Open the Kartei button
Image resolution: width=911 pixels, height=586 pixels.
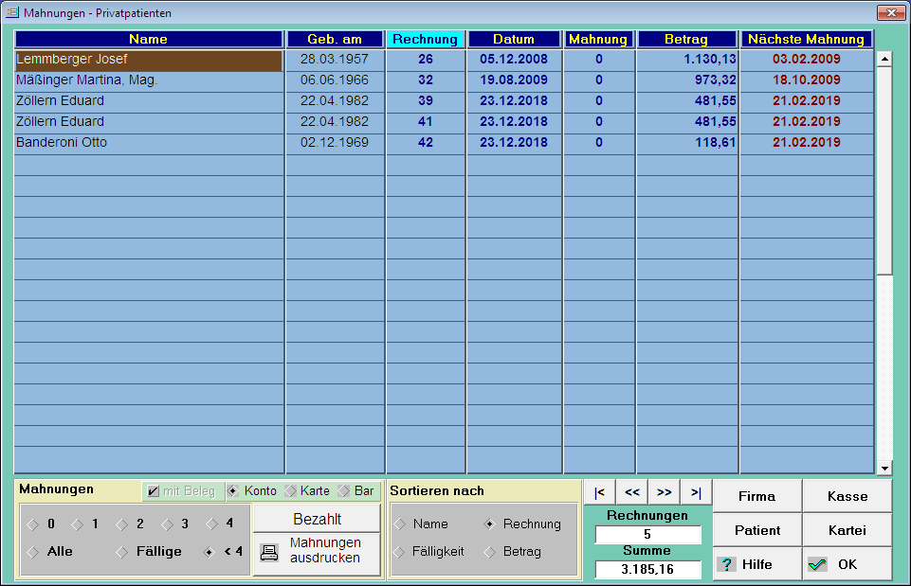click(847, 530)
